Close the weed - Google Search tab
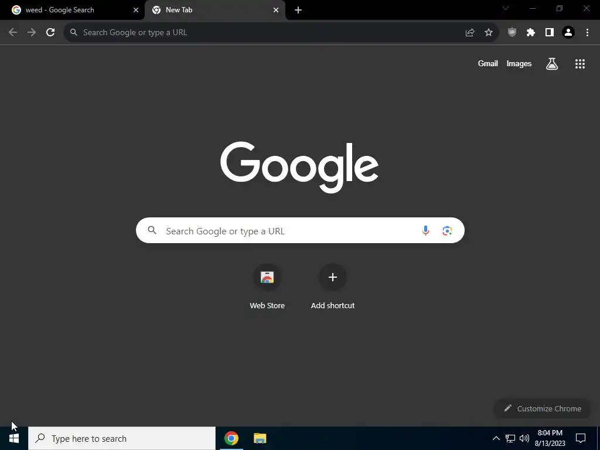Screen dimensions: 600x450 coord(136,11)
